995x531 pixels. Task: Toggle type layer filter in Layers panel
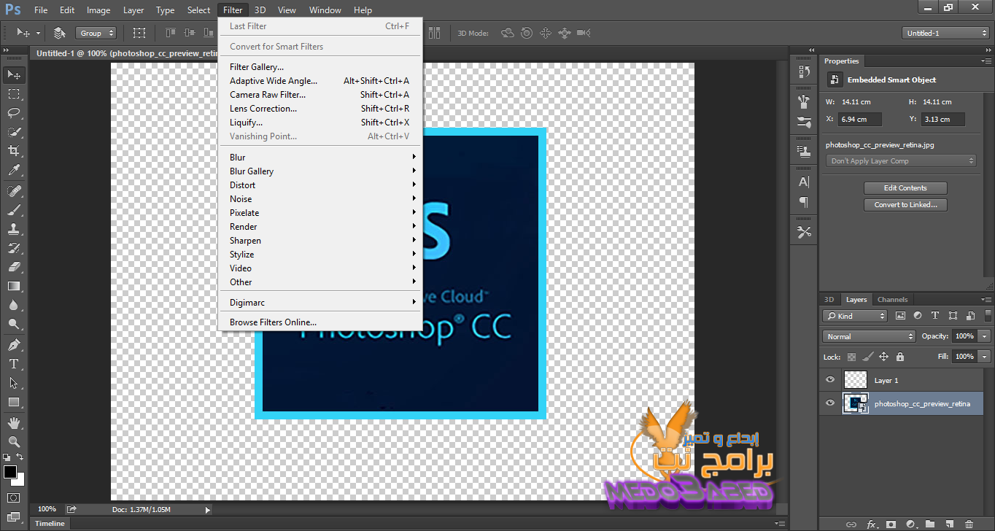click(935, 316)
